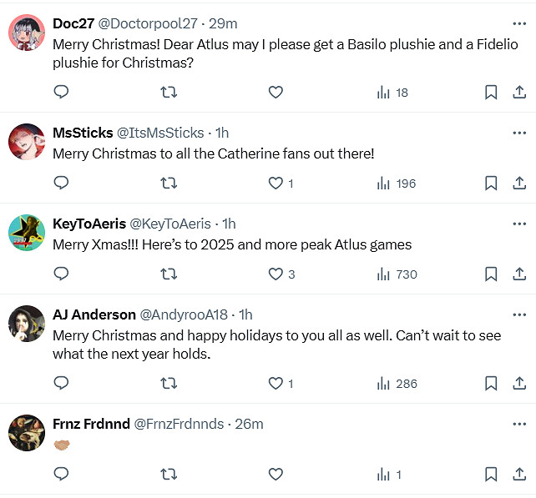The width and height of the screenshot is (536, 498).
Task: View analytics on AJ Anderson's tweet
Action: coord(397,384)
